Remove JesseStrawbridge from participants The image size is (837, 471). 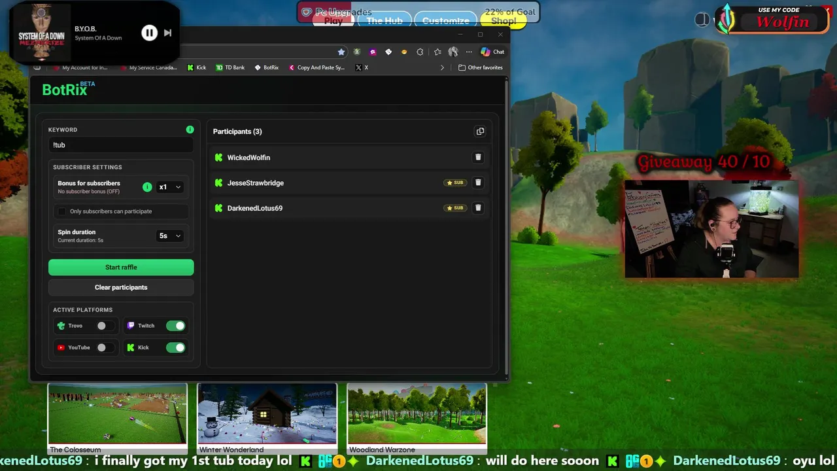click(478, 183)
